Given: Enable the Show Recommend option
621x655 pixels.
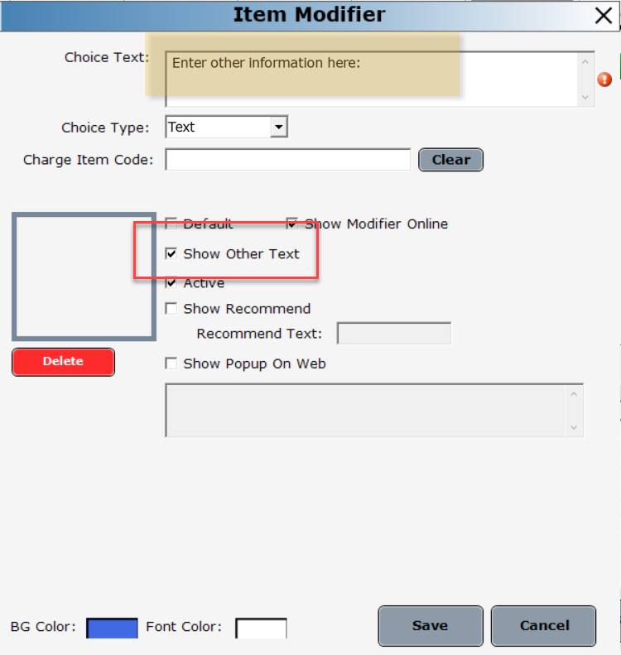Looking at the screenshot, I should point(171,309).
